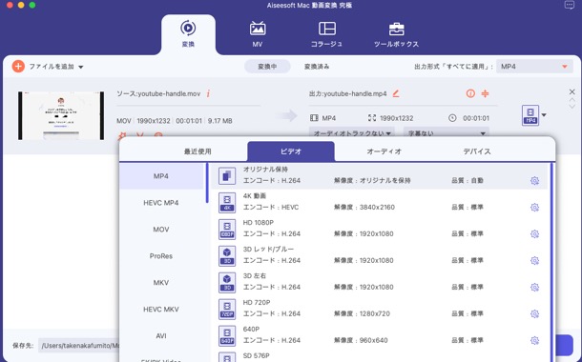Screen dimensions: 582x362
Task: Open the 字幕ない subtitle dropdown
Action: pyautogui.click(x=447, y=133)
